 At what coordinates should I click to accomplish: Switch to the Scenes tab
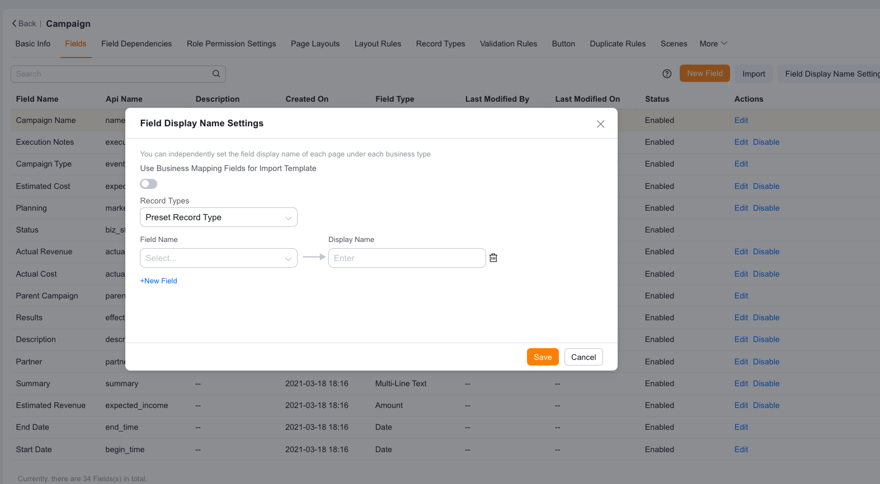pos(674,44)
